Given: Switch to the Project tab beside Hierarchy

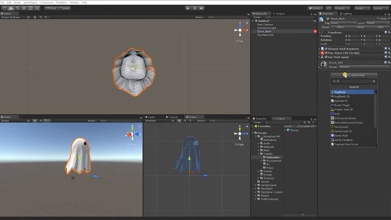Looking at the screenshot, I should (279, 13).
